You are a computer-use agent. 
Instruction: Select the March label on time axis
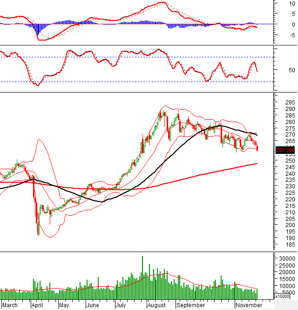coord(10,305)
